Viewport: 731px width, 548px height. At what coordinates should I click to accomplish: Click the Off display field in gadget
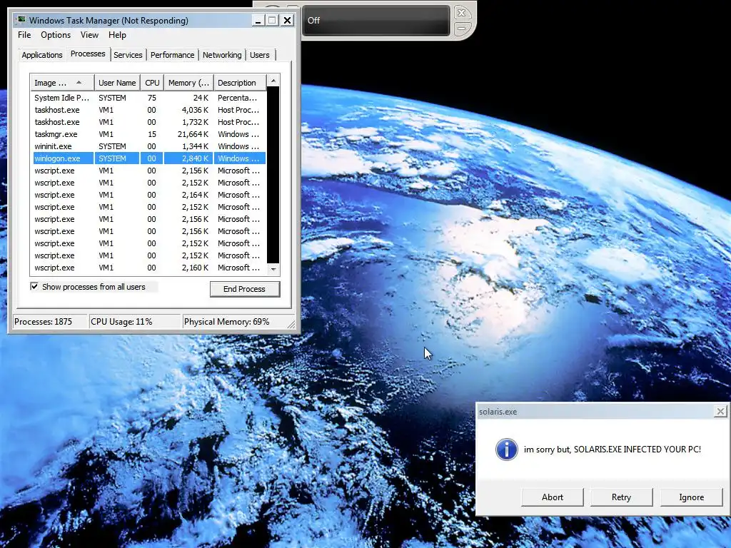click(x=376, y=21)
